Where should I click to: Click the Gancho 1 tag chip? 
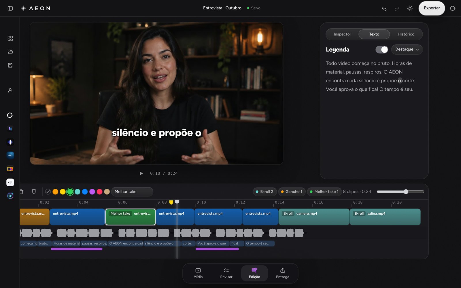(x=292, y=192)
